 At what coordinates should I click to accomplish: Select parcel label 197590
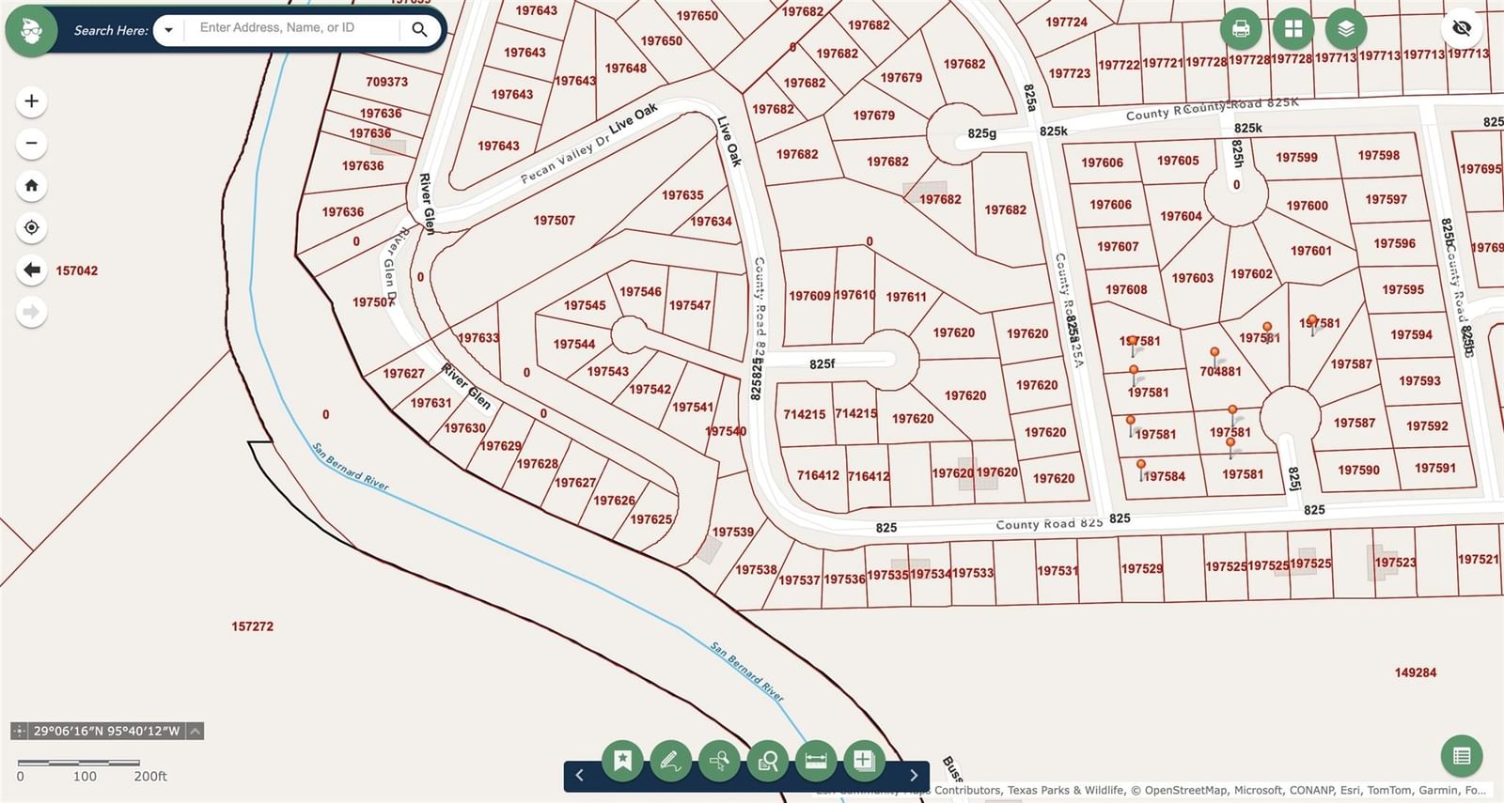point(1358,471)
